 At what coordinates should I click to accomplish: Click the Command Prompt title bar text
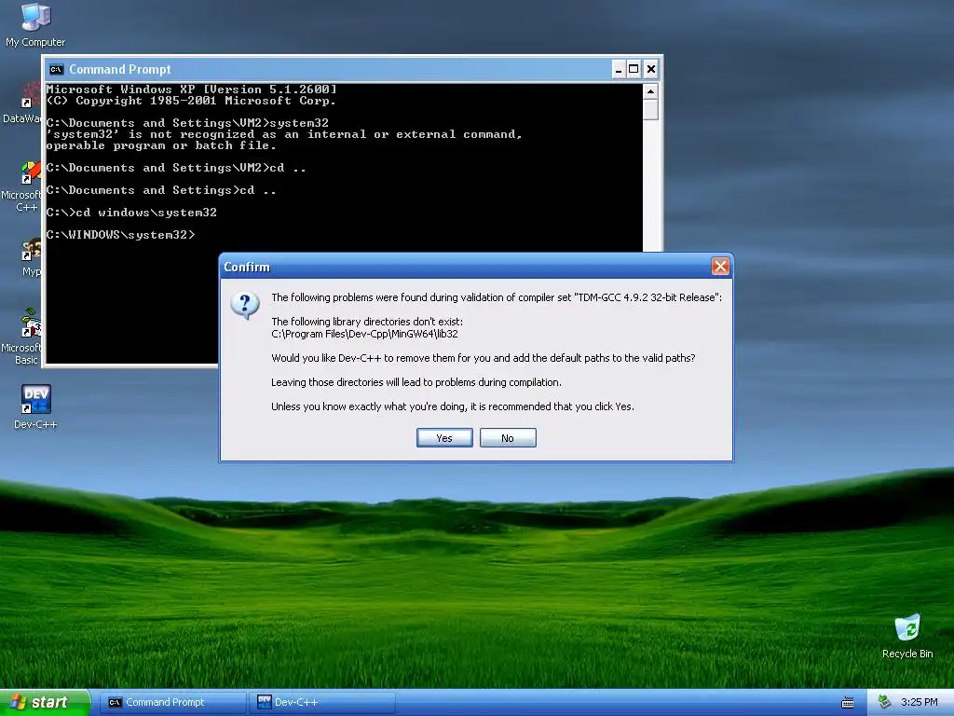pyautogui.click(x=120, y=69)
